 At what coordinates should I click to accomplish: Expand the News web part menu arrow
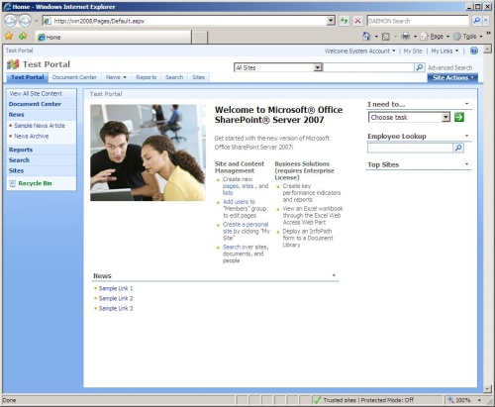[x=334, y=275]
